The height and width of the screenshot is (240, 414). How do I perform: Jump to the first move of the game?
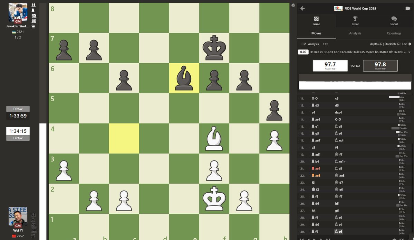(x=301, y=239)
